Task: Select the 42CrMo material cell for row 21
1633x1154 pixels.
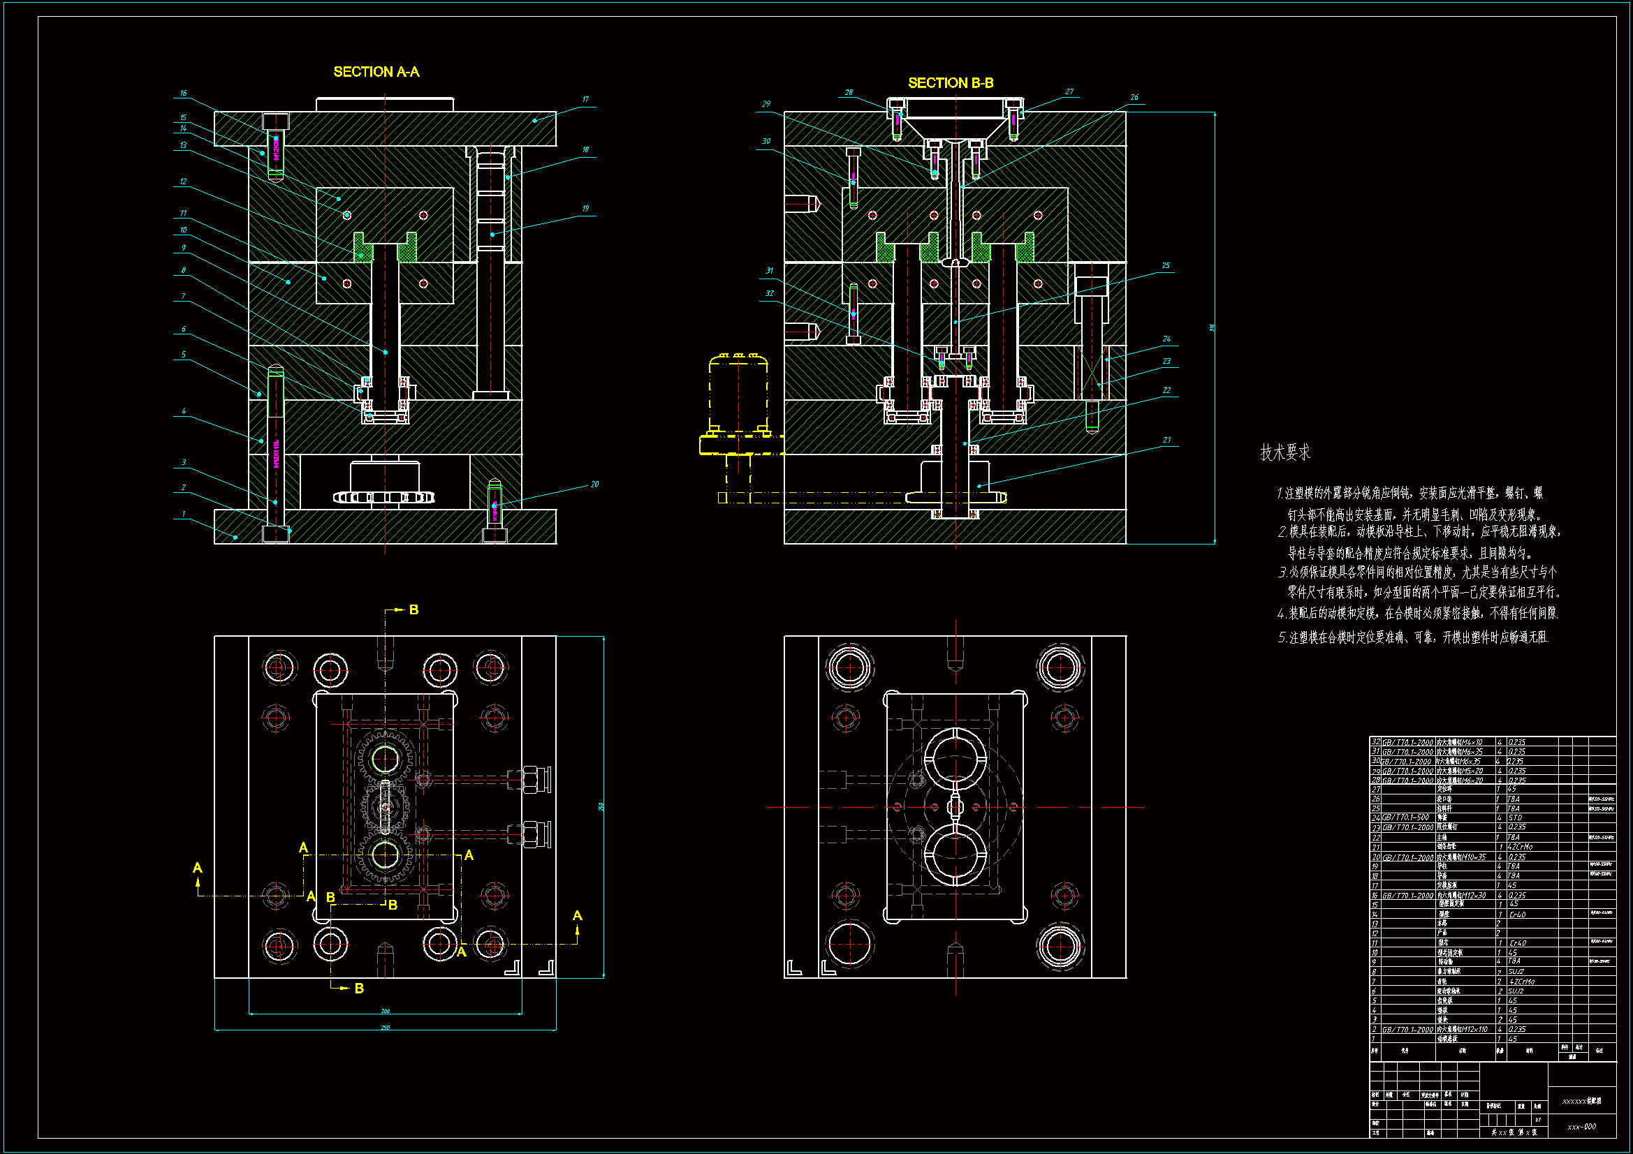Action: (1521, 847)
